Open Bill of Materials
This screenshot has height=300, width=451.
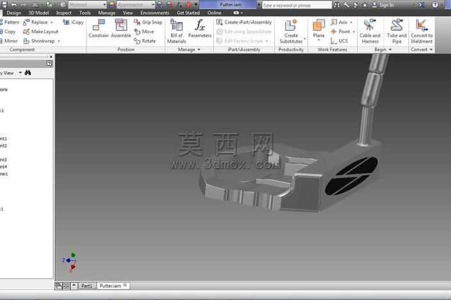[x=177, y=31]
